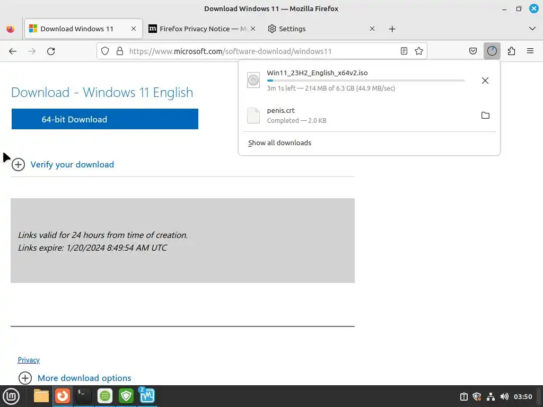The width and height of the screenshot is (543, 407).
Task: Click the ISO disc file icon
Action: 253,81
